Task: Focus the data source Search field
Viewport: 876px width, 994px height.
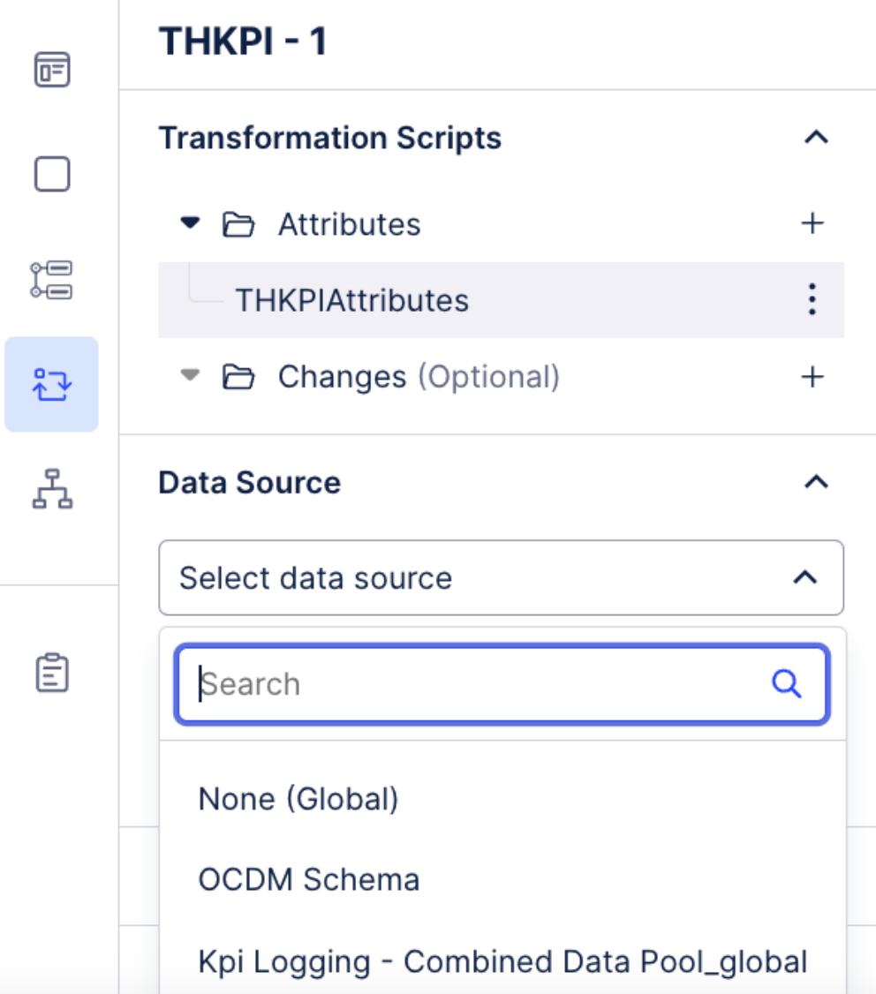Action: click(x=477, y=684)
